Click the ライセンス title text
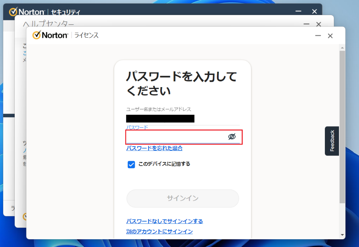The image size is (359, 247). tap(87, 35)
